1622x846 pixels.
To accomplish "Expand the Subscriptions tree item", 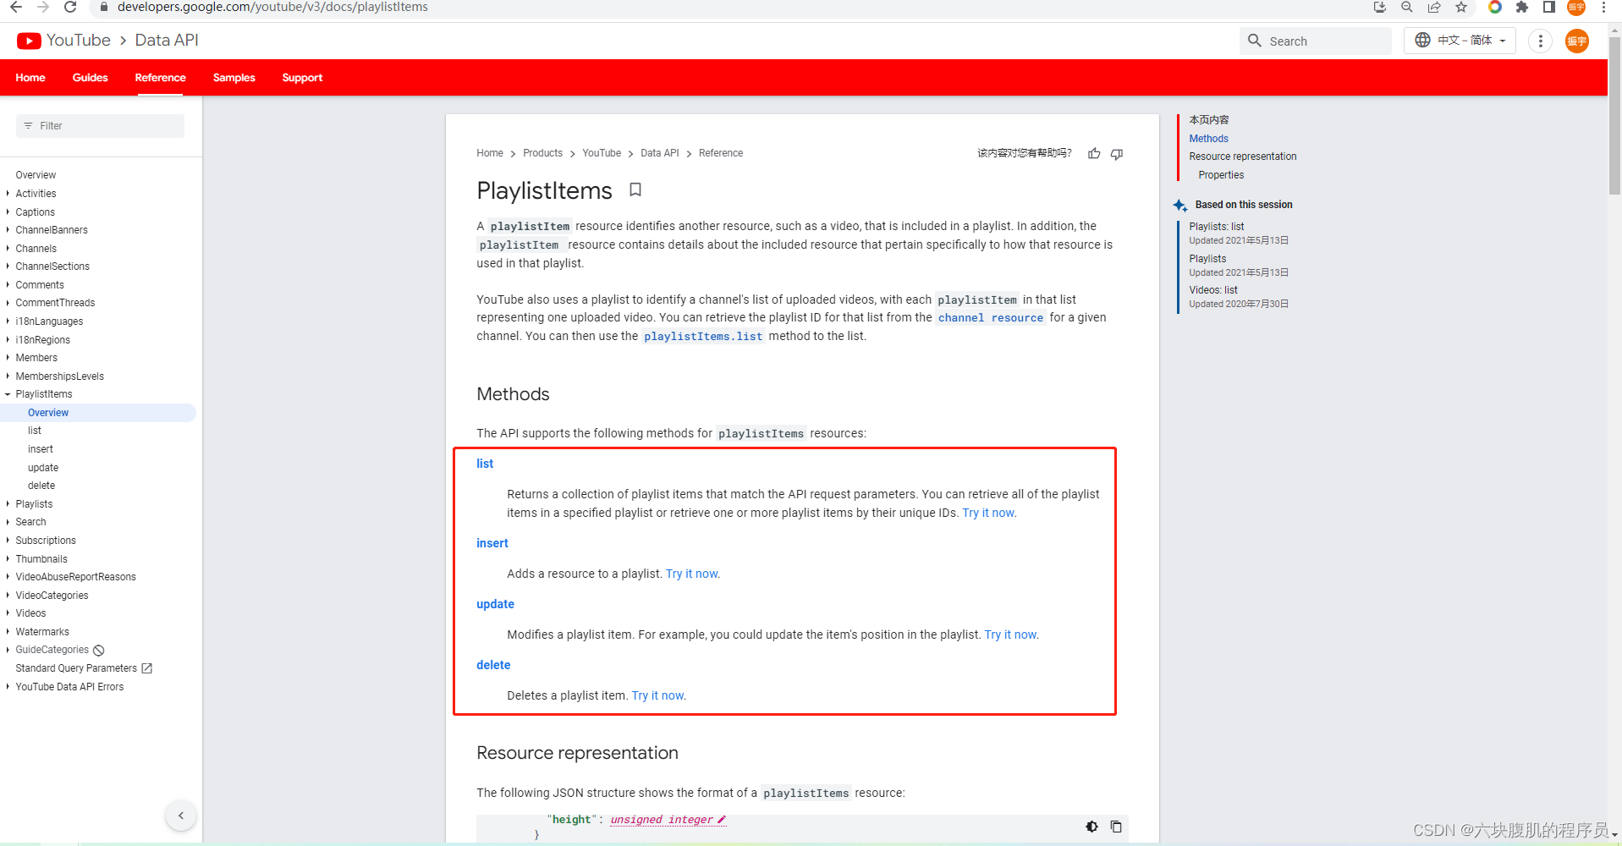I will click(8, 541).
